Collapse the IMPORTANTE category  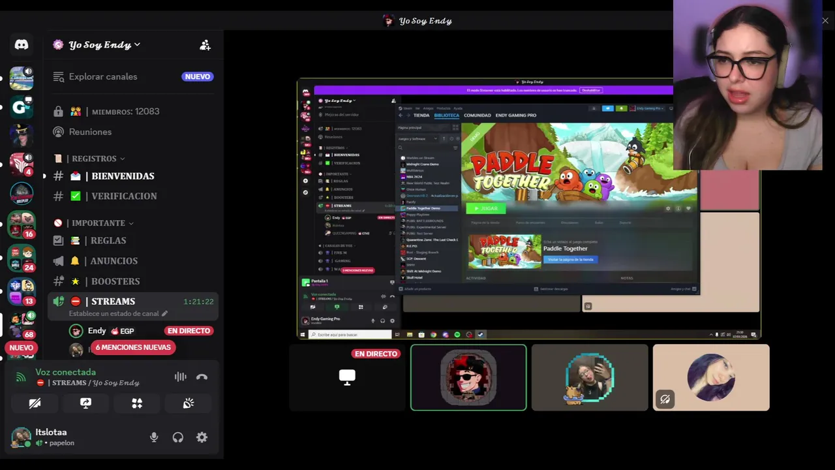point(93,223)
